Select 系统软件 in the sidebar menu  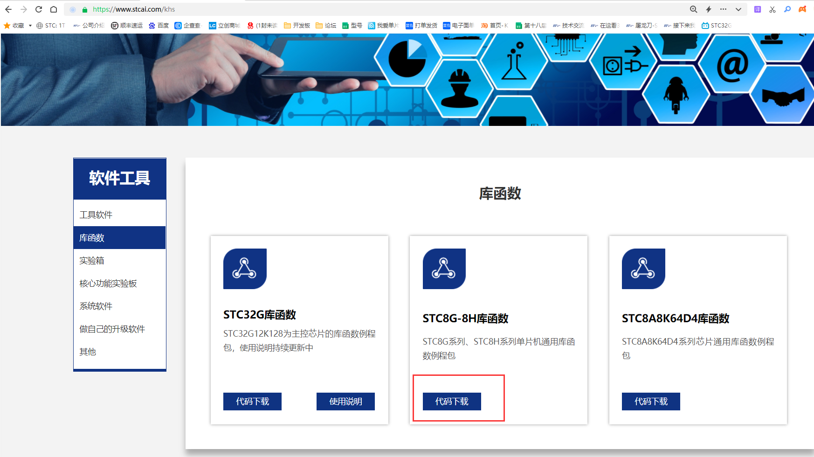pos(120,306)
